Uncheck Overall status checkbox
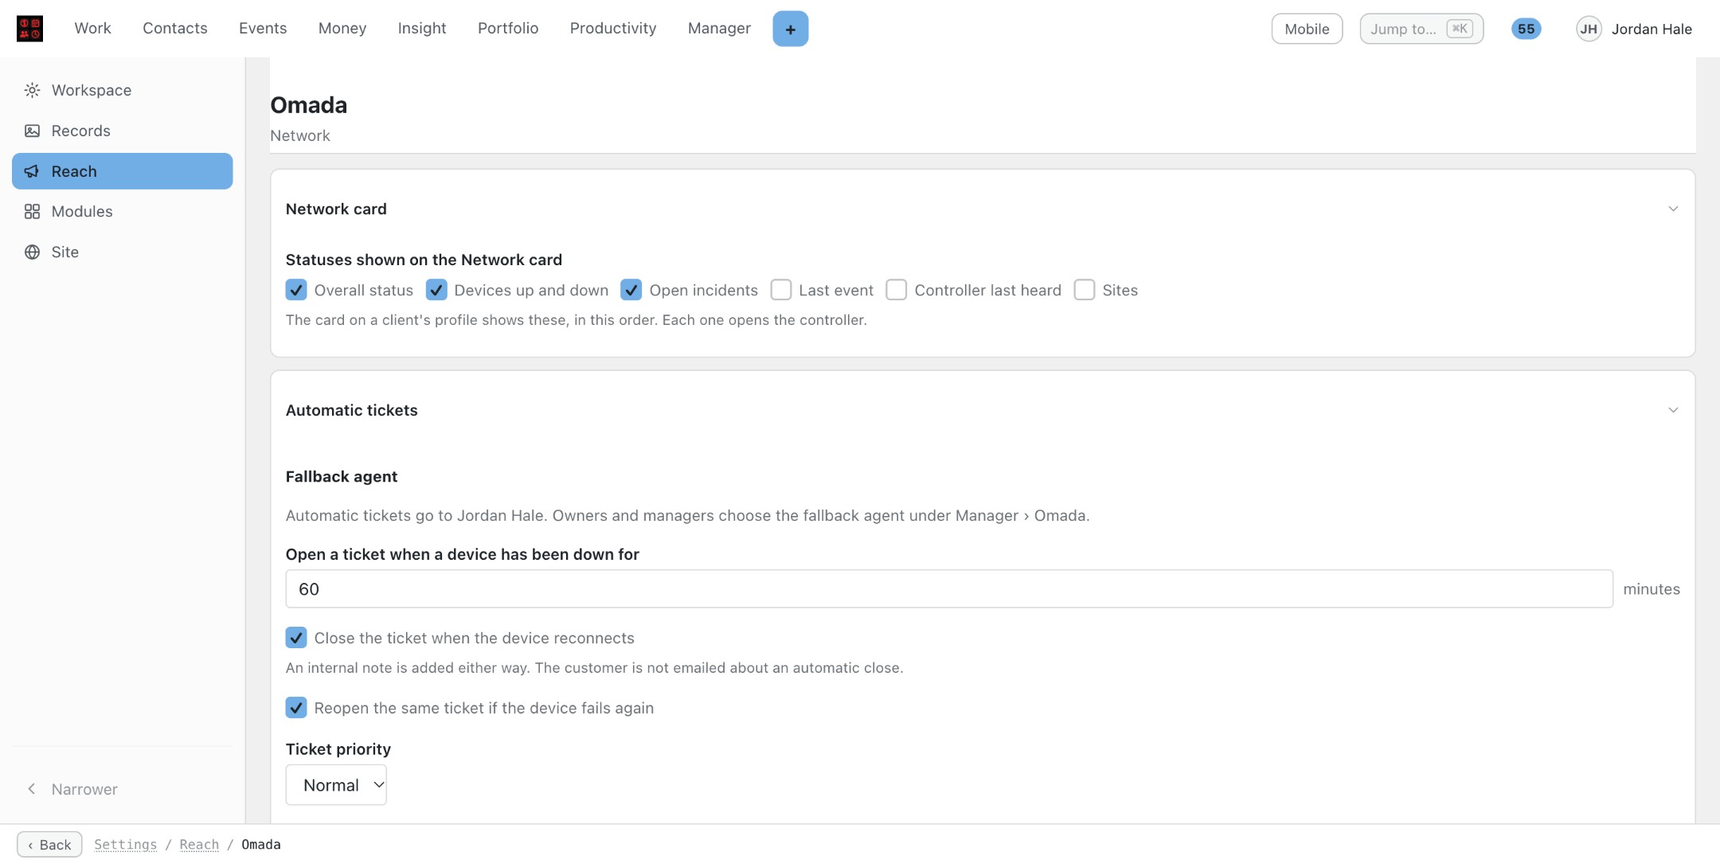The height and width of the screenshot is (864, 1720). (x=296, y=290)
